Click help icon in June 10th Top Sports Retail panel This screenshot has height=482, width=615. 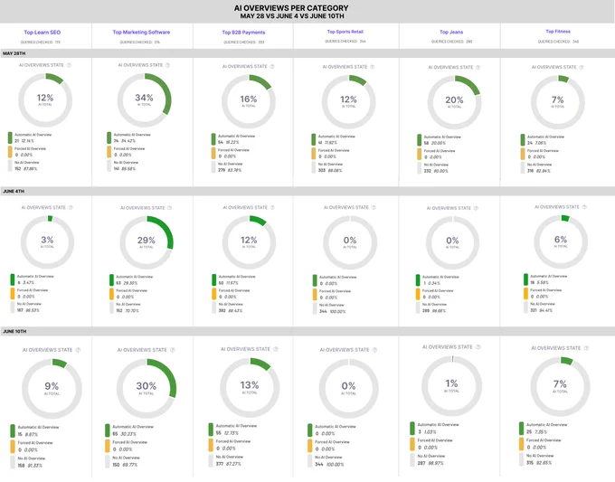point(374,350)
